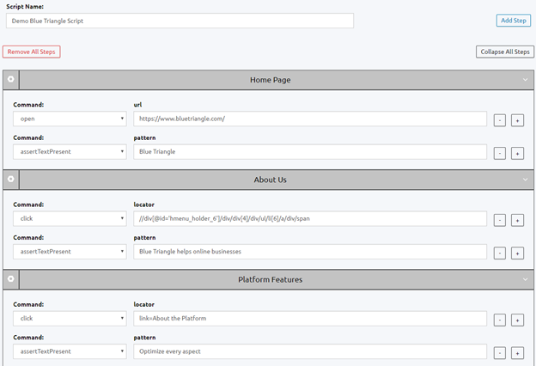Click the pattern field 'Blue Triangle helps online businesses'
Screen dimensions: 536x366
(x=310, y=252)
